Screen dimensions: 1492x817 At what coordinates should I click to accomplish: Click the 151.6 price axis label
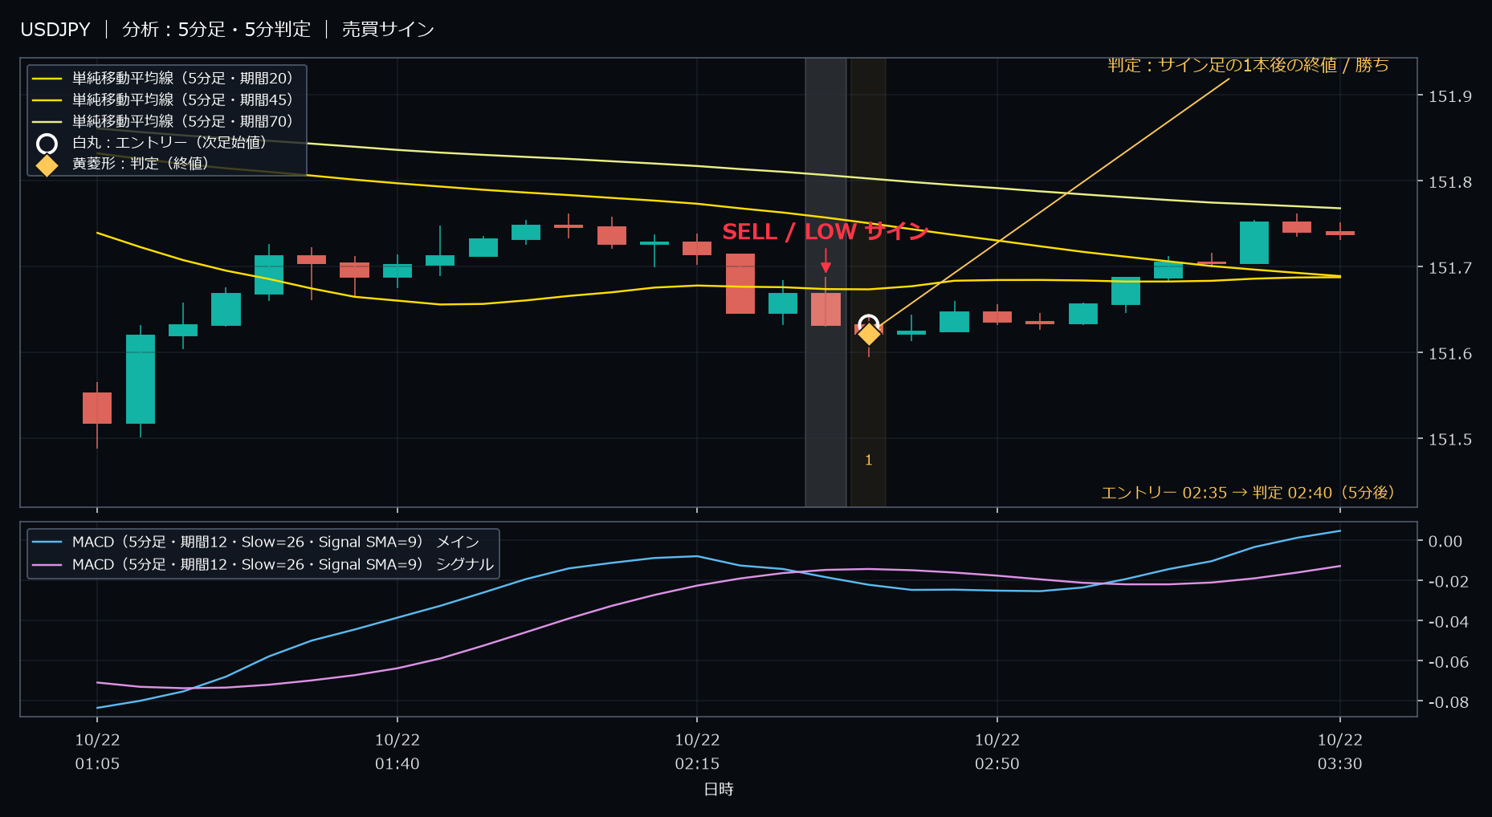pyautogui.click(x=1450, y=353)
